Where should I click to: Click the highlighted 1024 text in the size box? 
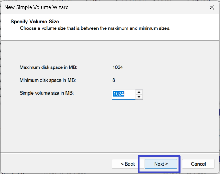point(118,94)
